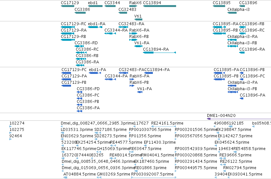Click protein CG3386-PD
Image resolution: width=271 pixels, height=179 pixels.
click(x=80, y=92)
